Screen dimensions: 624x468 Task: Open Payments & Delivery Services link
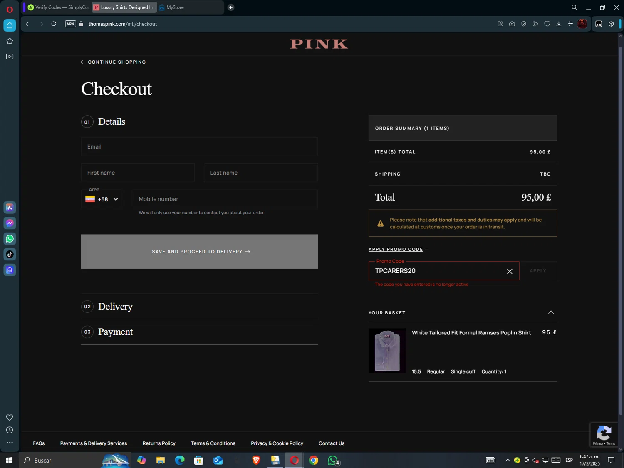point(94,443)
